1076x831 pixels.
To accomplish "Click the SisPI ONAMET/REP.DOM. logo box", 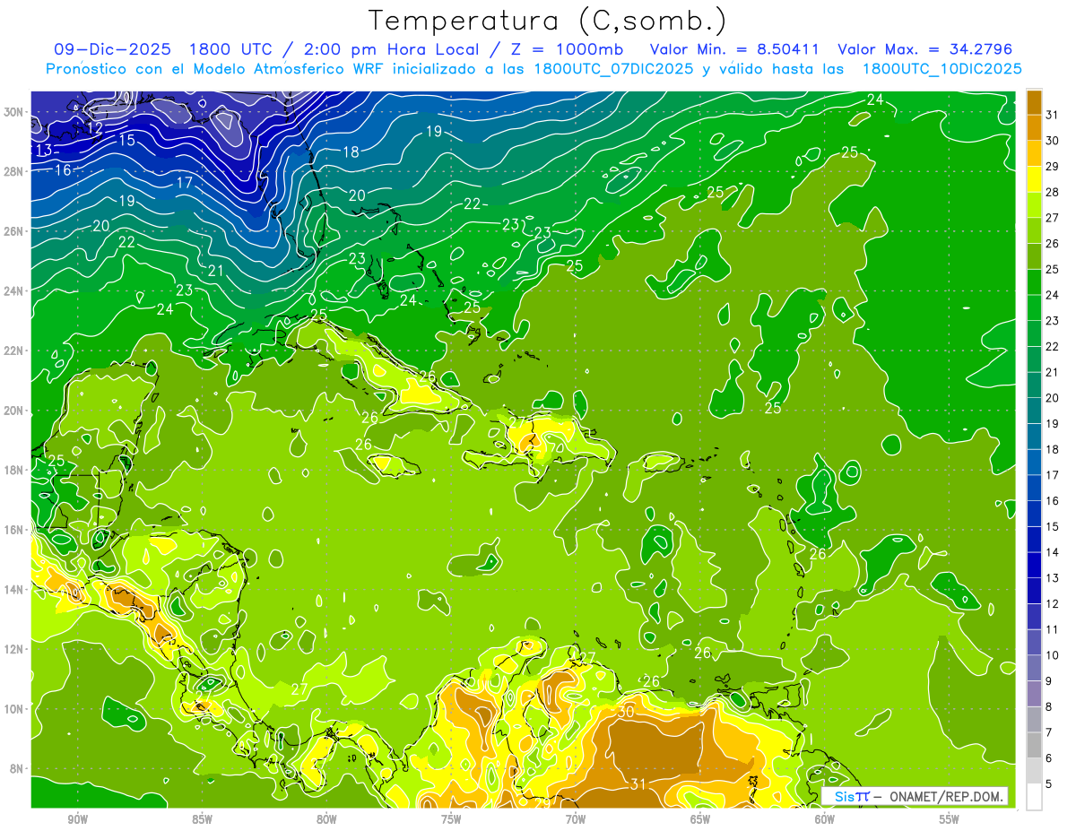I will 915,796.
